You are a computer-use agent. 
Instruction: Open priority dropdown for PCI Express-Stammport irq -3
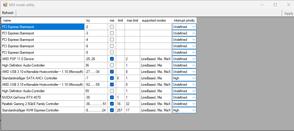[x=184, y=33]
